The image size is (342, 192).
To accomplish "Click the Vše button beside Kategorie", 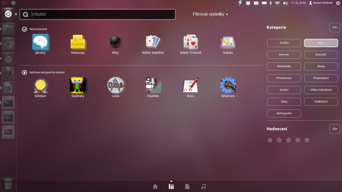I will click(x=335, y=27).
